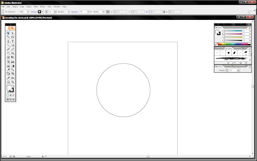Open the Effect menu
The height and width of the screenshot is (161, 257).
pos(42,7)
